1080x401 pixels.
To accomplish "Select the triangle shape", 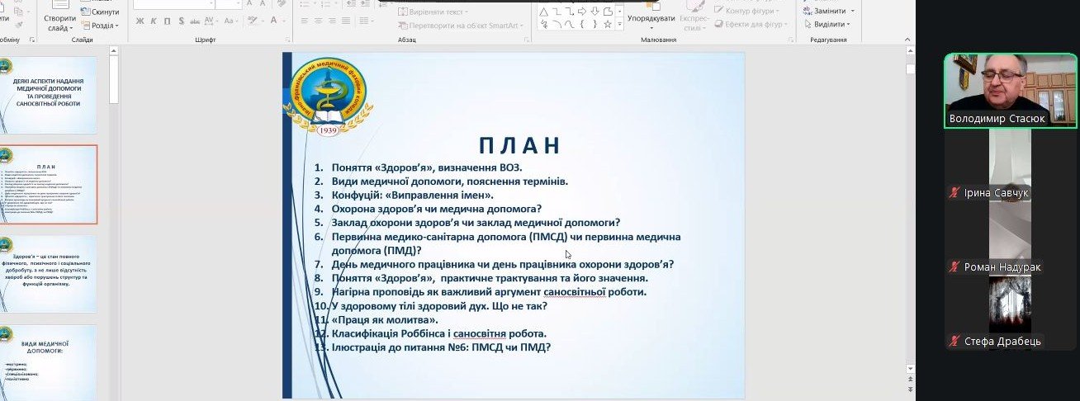I will (544, 11).
